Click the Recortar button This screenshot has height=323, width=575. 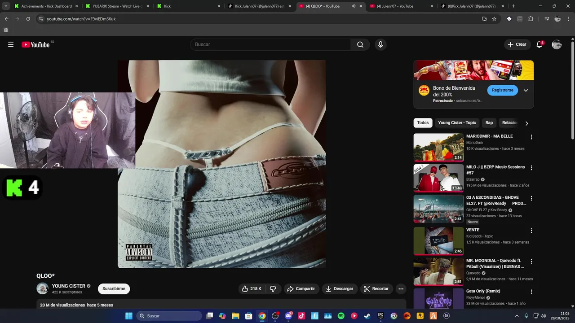pyautogui.click(x=376, y=289)
